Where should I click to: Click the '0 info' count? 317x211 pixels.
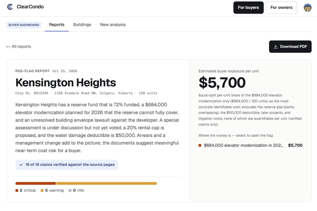[78, 191]
